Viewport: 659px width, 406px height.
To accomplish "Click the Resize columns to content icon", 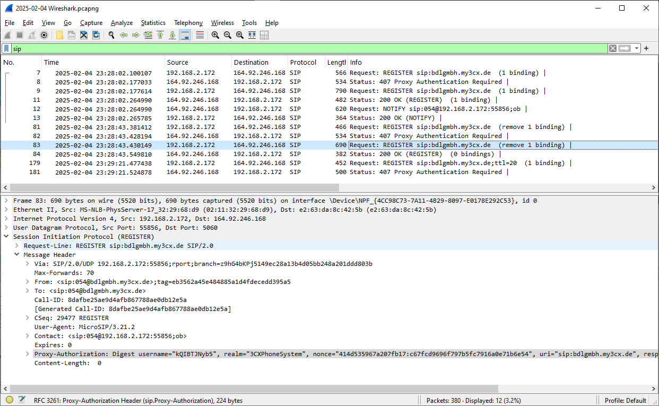I will click(x=252, y=35).
